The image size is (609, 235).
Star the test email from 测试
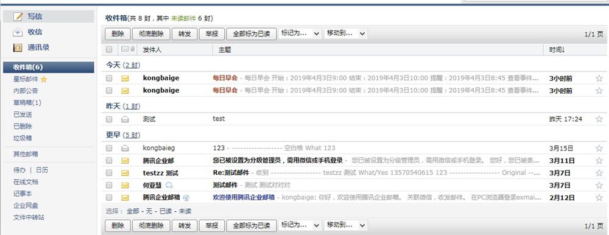pos(599,119)
